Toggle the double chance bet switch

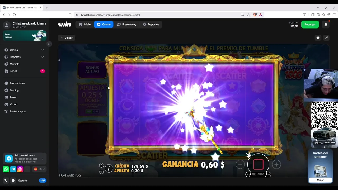93,111
